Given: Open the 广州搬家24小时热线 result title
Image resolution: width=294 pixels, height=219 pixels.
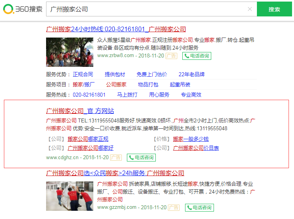Looking at the screenshot, I should [x=116, y=29].
